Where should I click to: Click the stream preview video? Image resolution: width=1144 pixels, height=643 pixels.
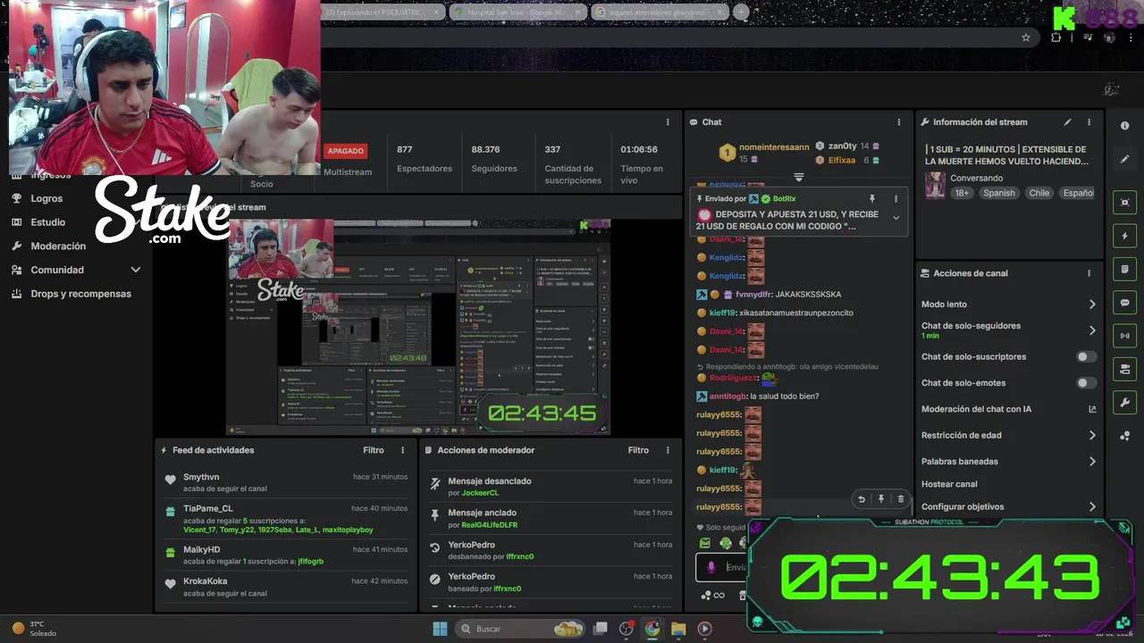click(418, 327)
